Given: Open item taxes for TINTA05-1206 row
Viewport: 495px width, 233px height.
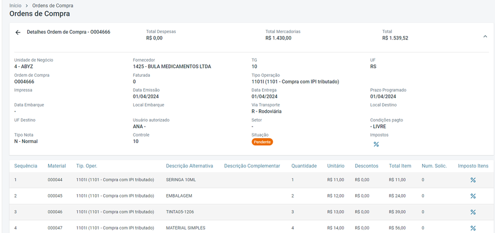Looking at the screenshot, I should (473, 212).
